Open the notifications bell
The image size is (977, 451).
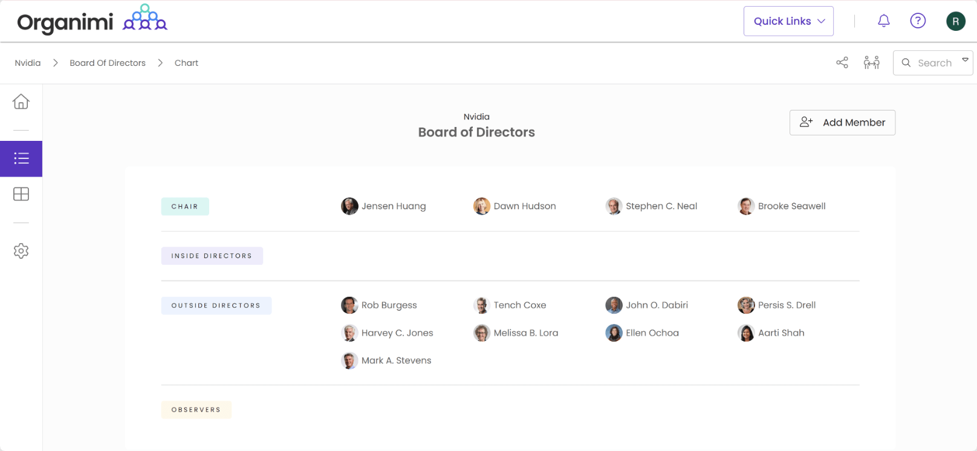coord(884,21)
